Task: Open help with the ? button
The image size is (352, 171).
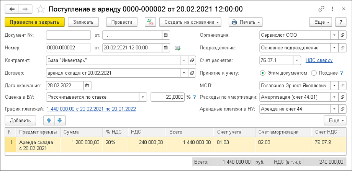Action: 341,22
